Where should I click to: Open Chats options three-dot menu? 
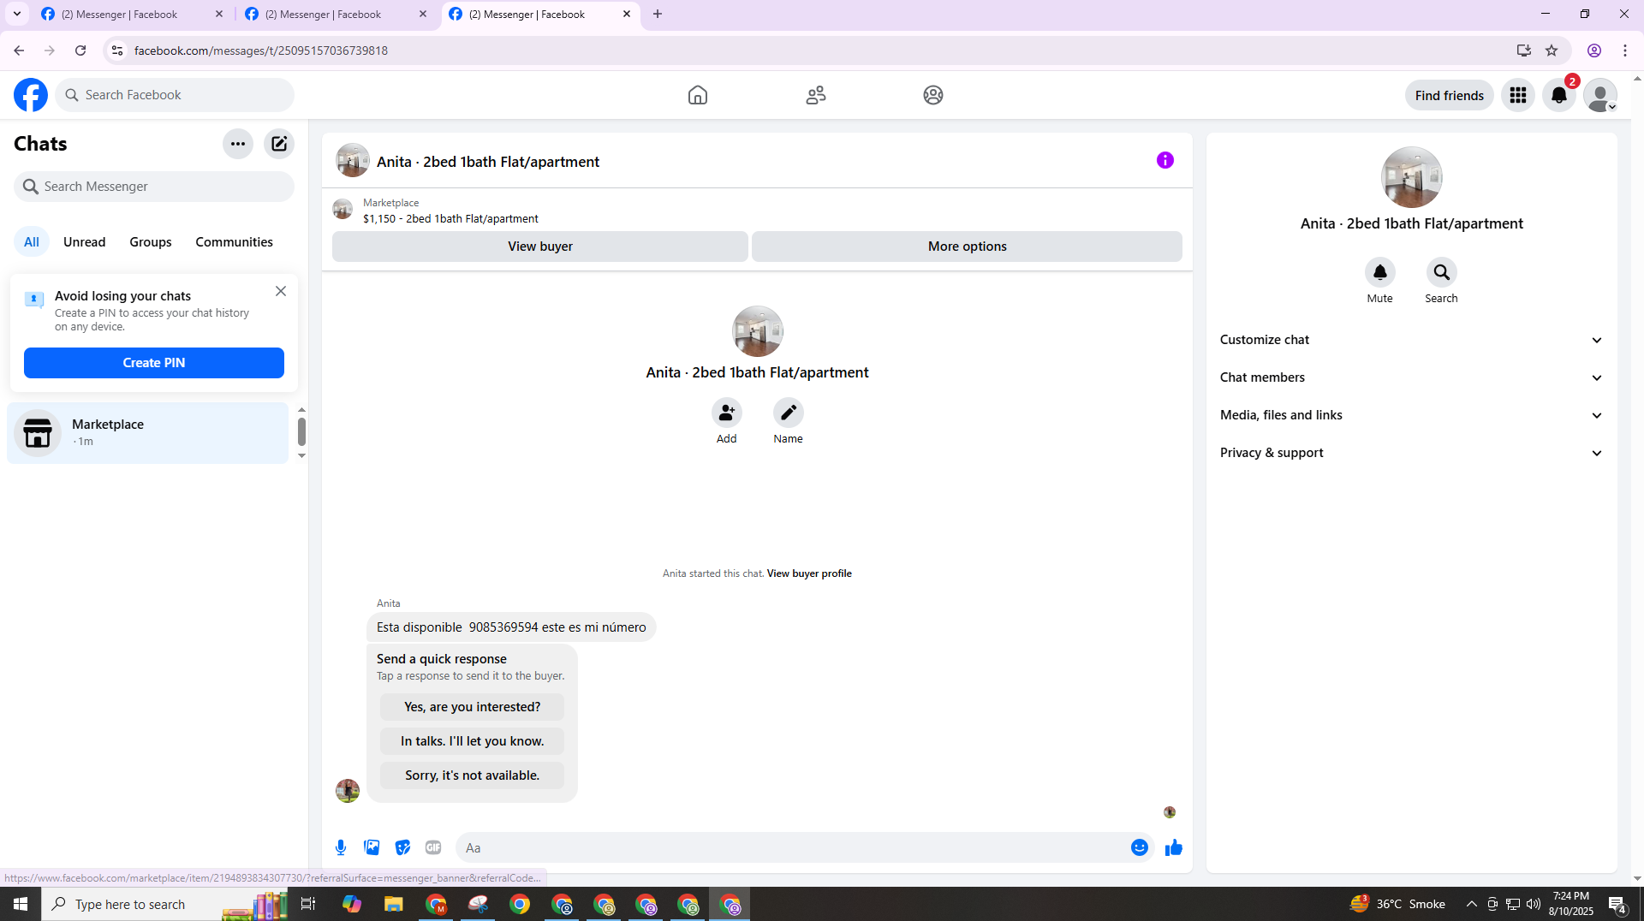238,144
